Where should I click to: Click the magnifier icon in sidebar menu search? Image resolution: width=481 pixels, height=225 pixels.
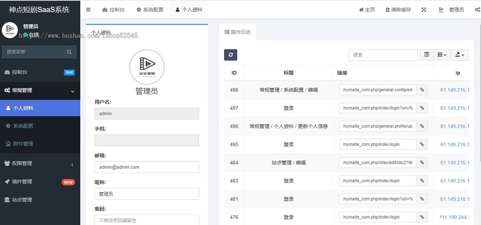(x=69, y=52)
